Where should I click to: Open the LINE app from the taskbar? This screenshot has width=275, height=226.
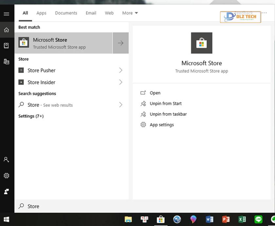pyautogui.click(x=258, y=219)
